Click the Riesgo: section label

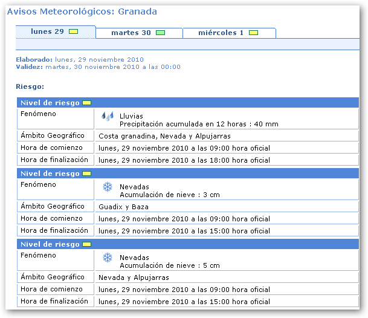pos(30,86)
